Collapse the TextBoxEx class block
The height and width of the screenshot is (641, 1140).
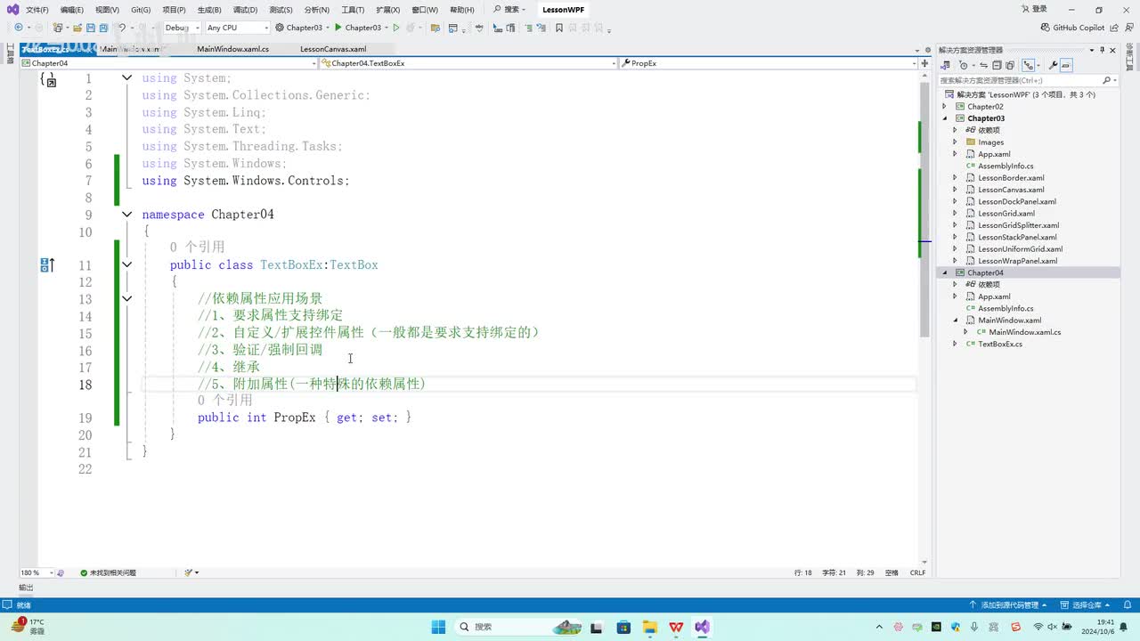126,264
